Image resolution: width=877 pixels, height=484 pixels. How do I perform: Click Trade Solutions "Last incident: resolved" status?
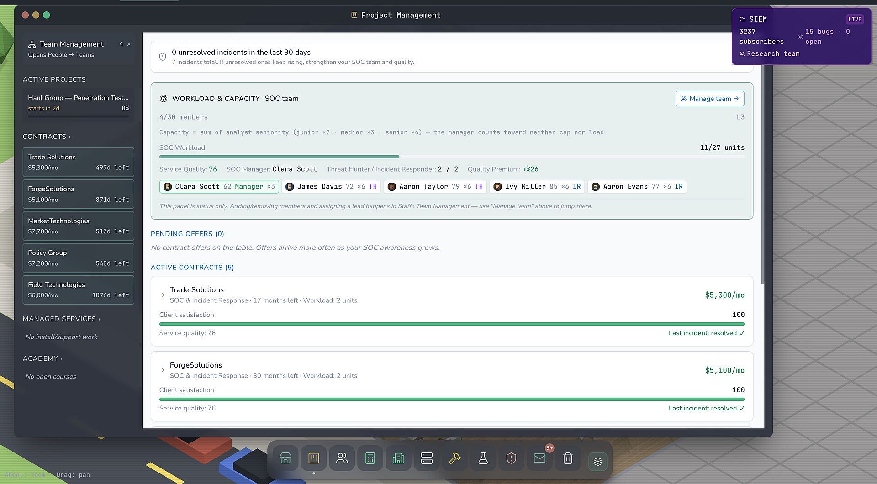(x=707, y=333)
